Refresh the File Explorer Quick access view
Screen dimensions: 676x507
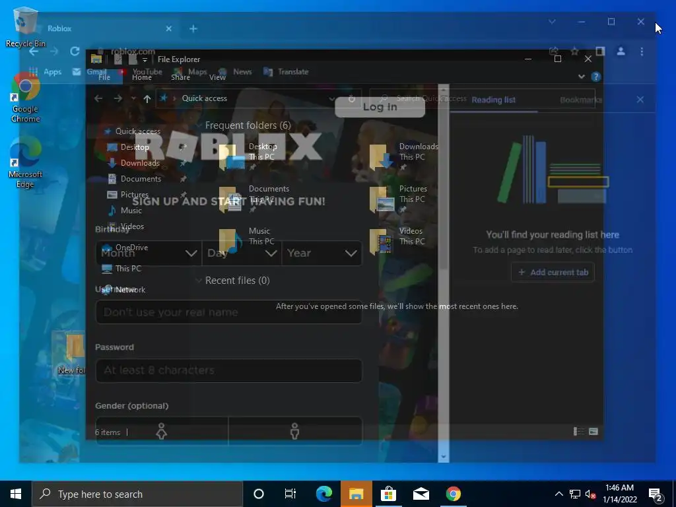[352, 99]
